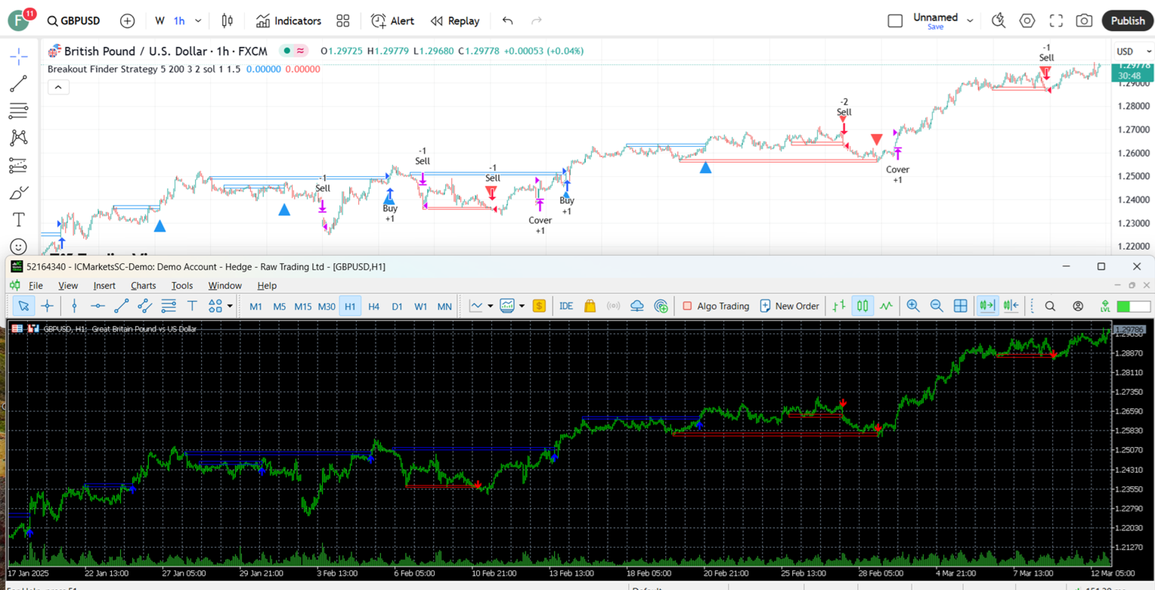Open the Insert menu in MetaTrader
Viewport: 1155px width, 590px height.
(104, 285)
